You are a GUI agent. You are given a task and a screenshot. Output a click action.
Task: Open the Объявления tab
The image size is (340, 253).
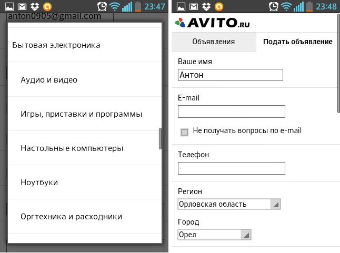214,42
